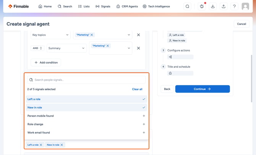The height and width of the screenshot is (155, 256).
Task: Click the page vertical scrollbar
Action: tap(251, 78)
